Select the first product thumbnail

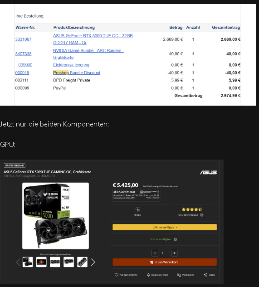click(28, 262)
